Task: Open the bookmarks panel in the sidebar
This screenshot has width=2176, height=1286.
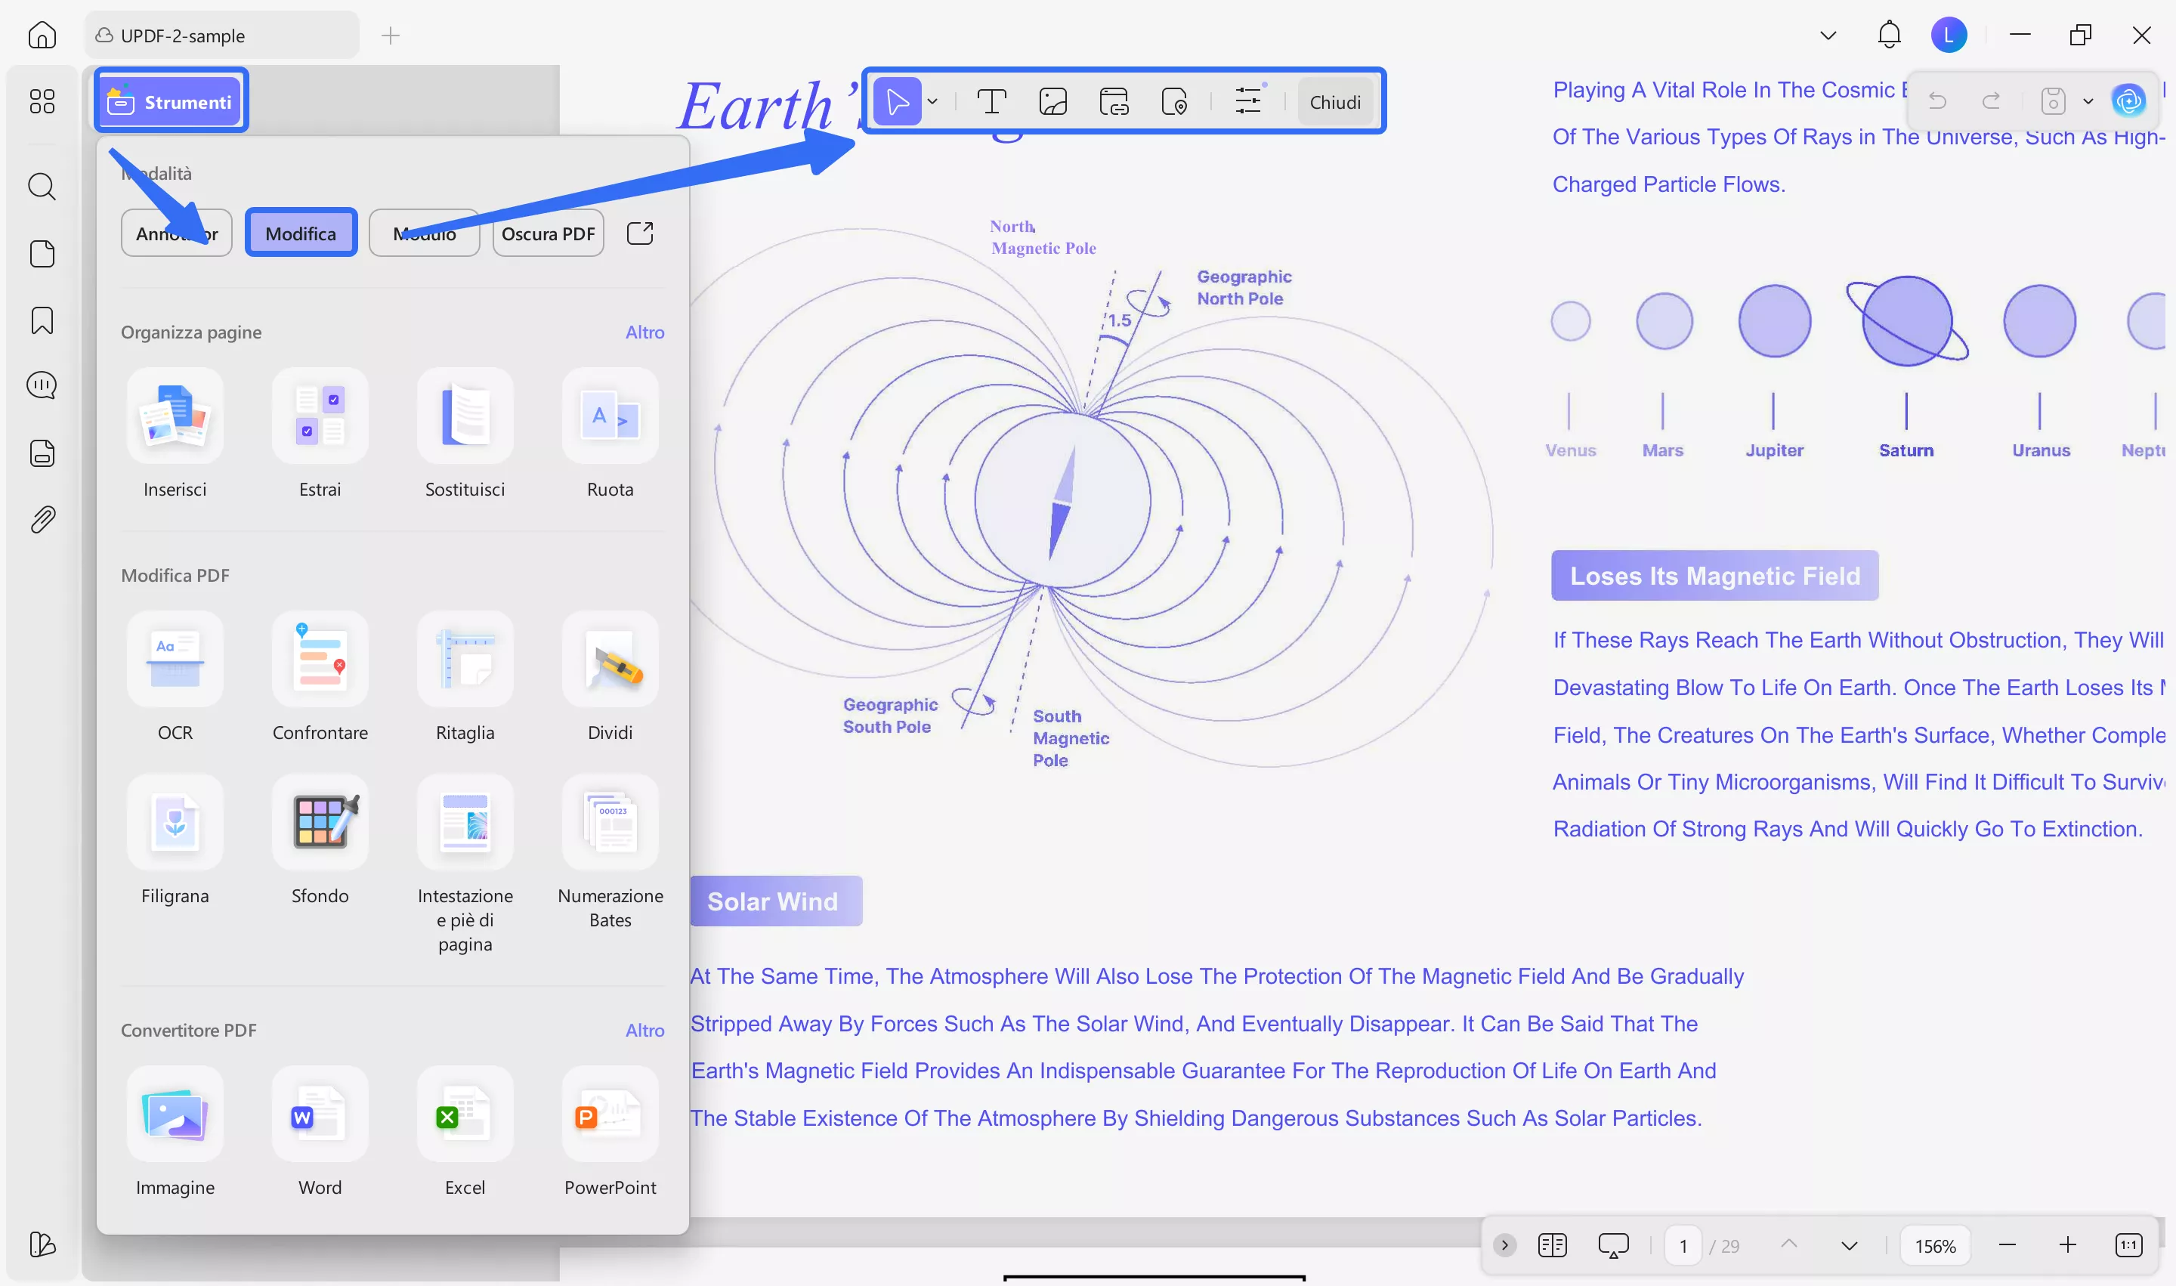Action: 42,320
